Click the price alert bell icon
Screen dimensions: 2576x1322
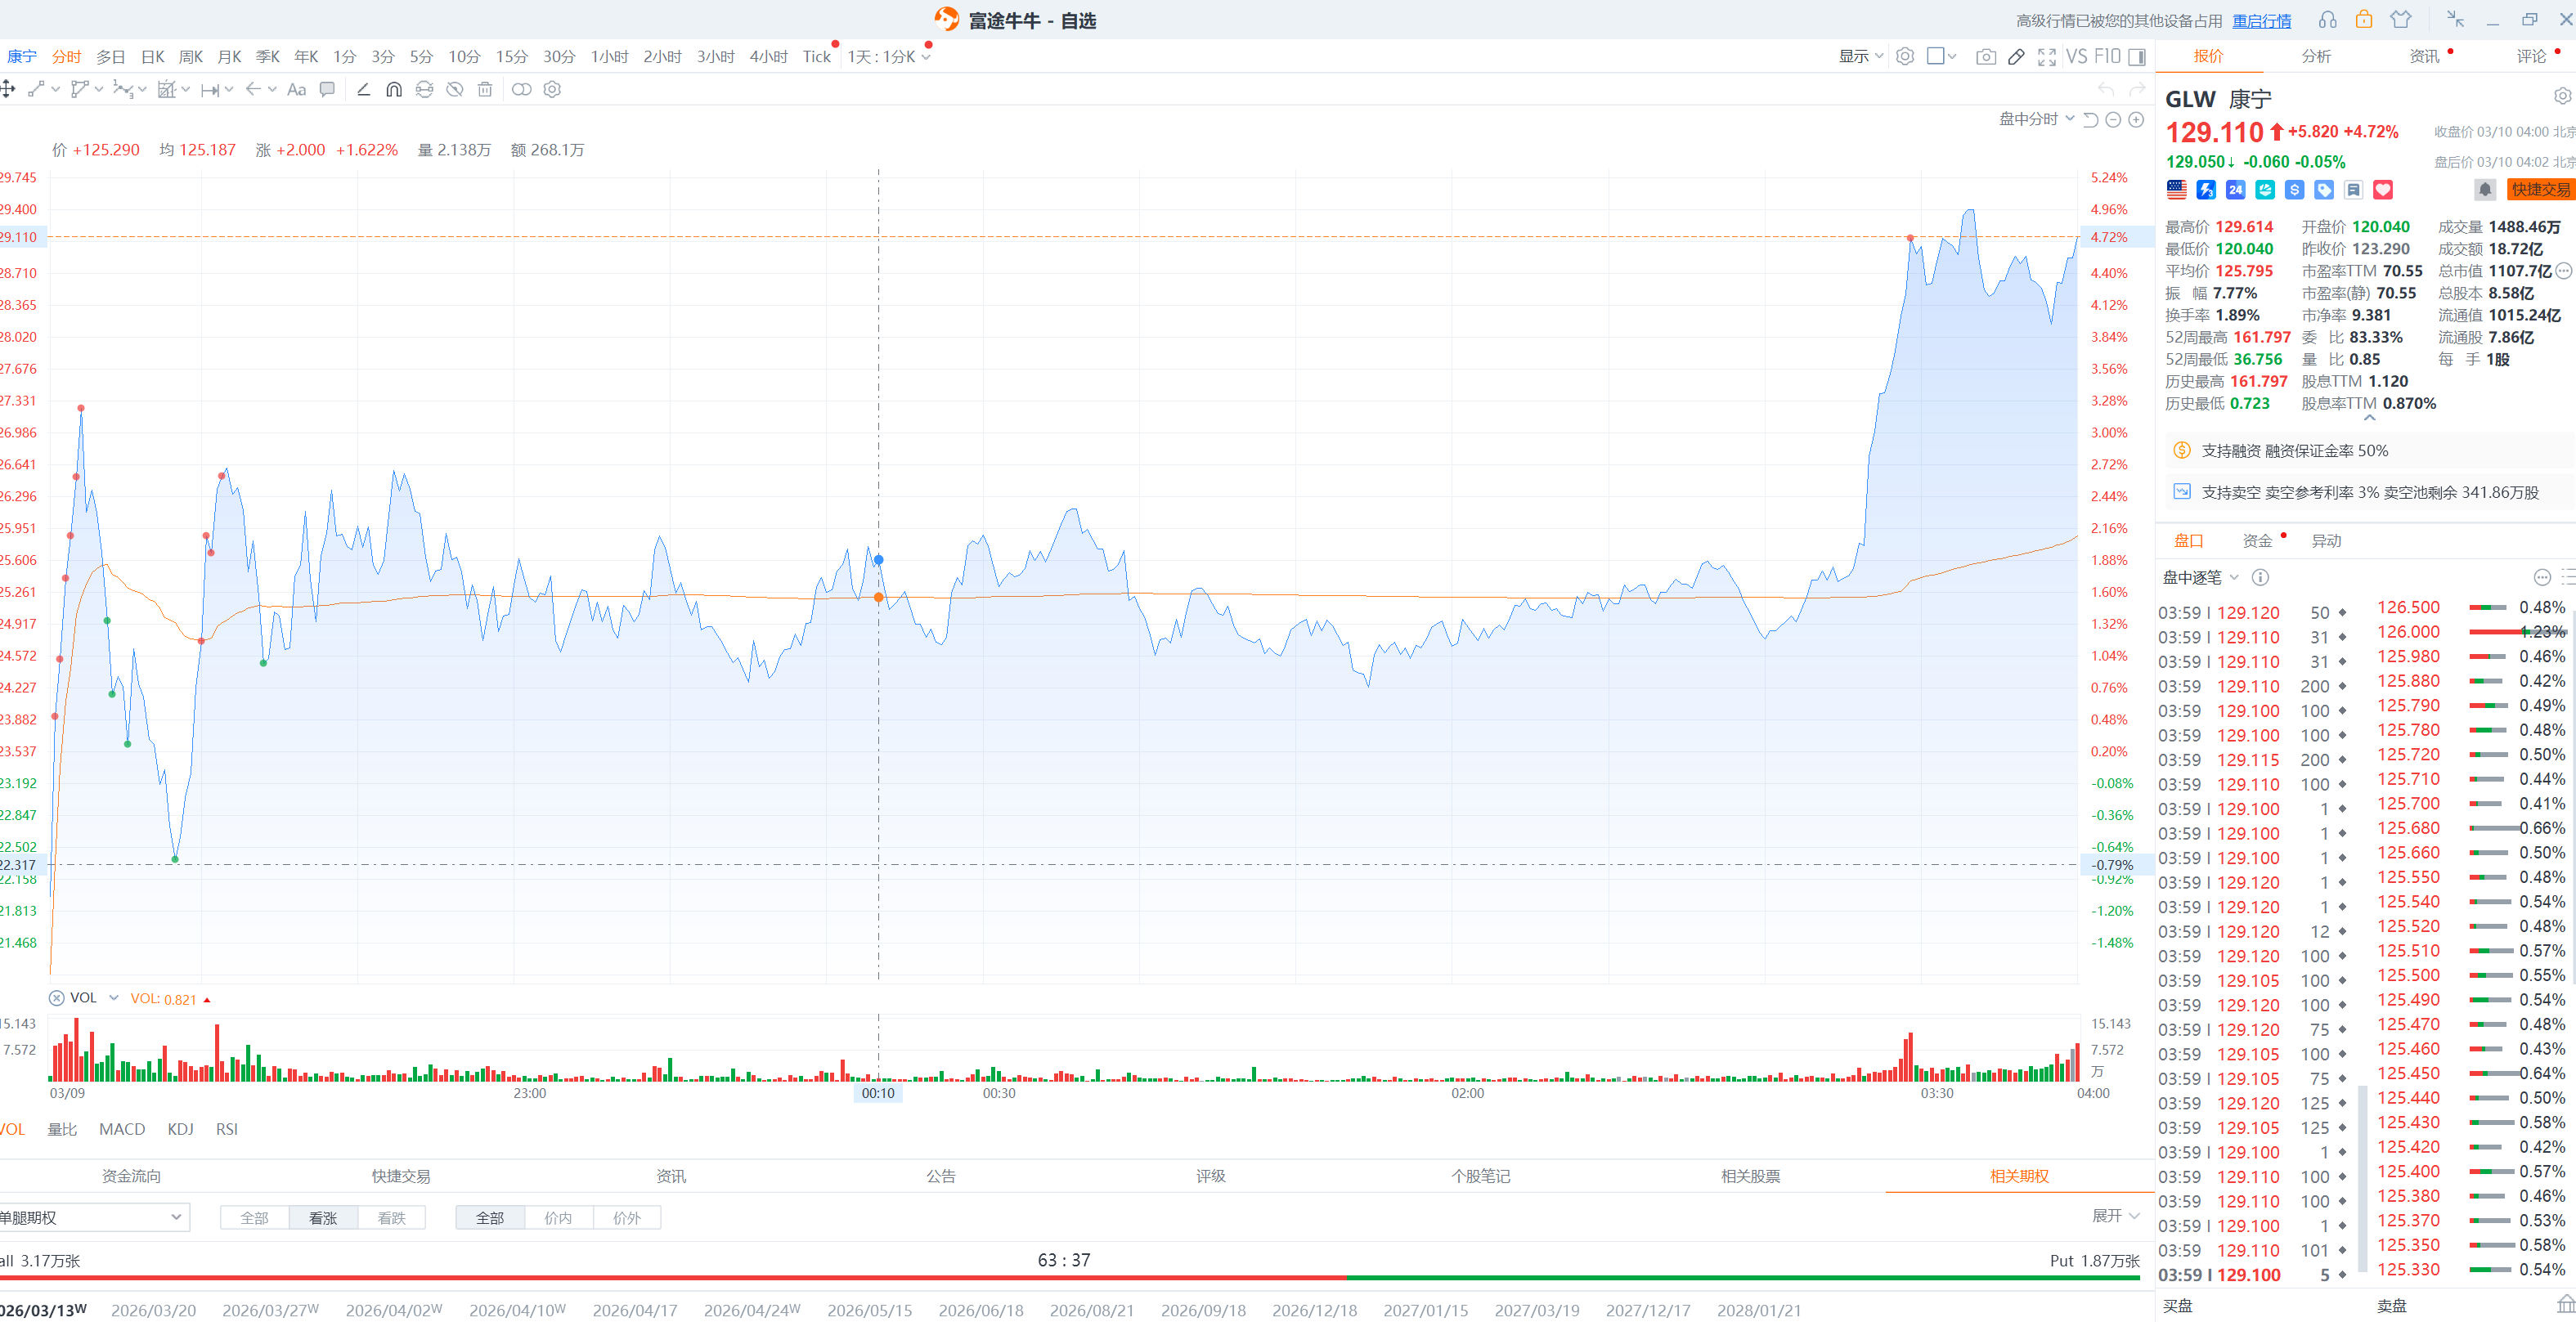[2484, 190]
